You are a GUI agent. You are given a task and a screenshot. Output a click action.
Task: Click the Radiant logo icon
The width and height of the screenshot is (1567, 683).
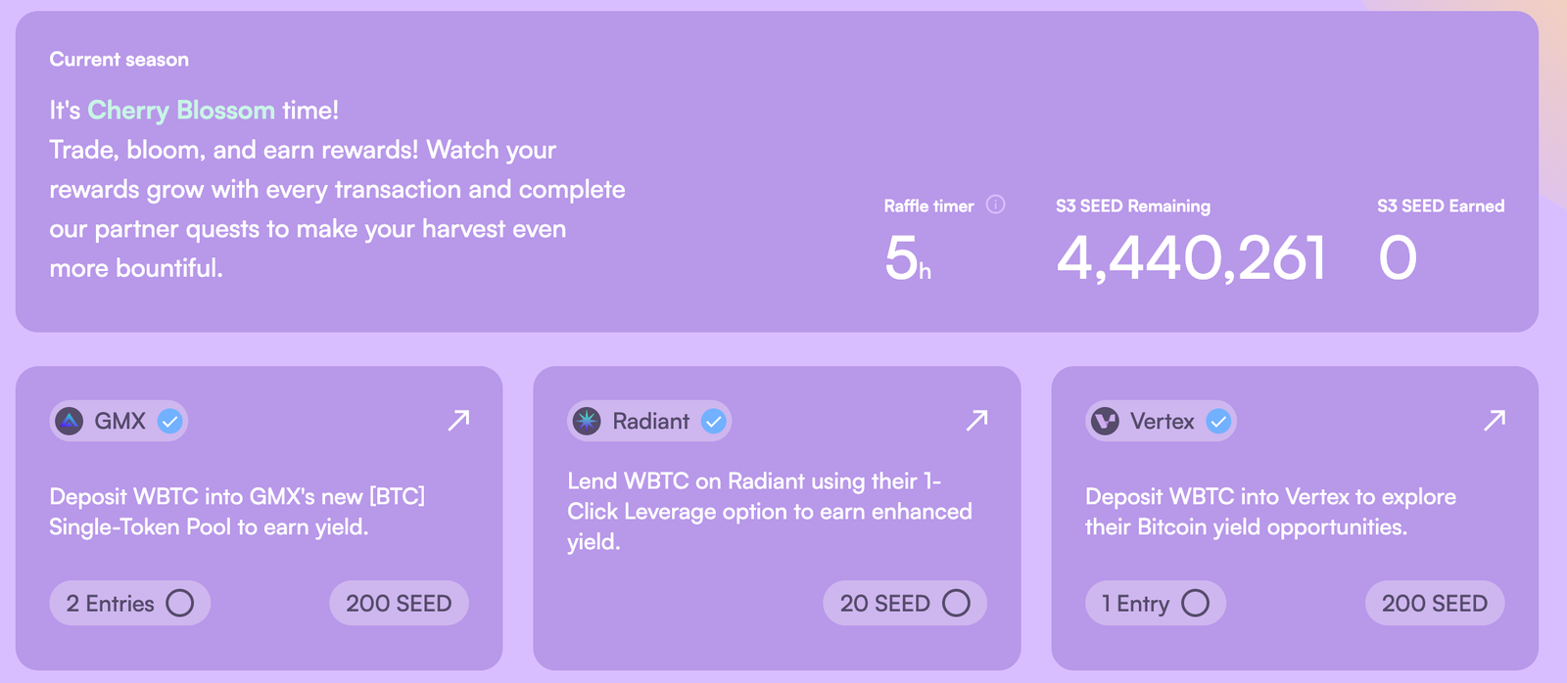click(x=587, y=422)
